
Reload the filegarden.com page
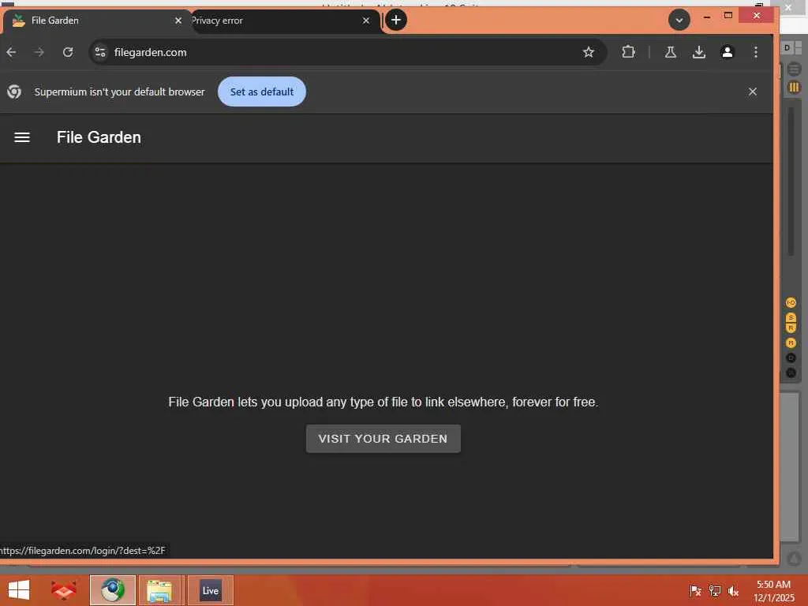68,52
